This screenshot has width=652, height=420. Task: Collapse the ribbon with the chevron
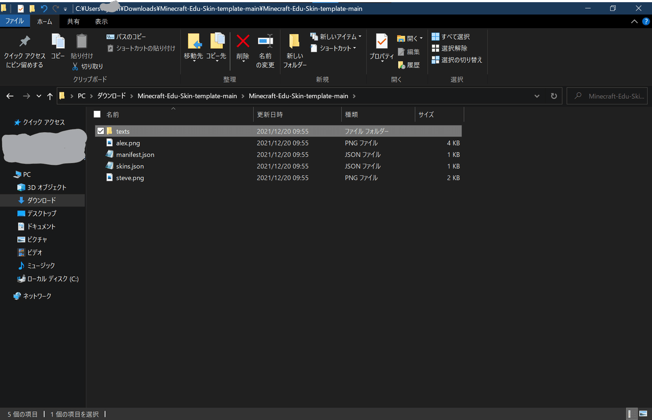click(634, 21)
